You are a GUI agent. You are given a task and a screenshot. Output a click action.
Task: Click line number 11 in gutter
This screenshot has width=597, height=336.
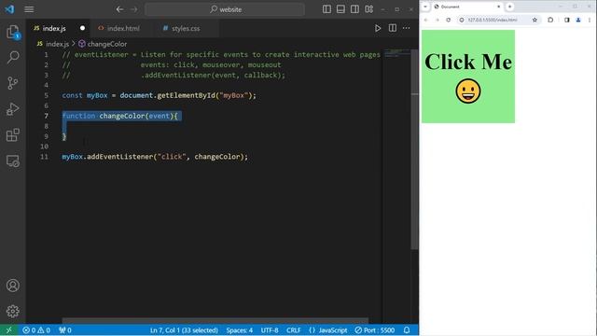(44, 157)
